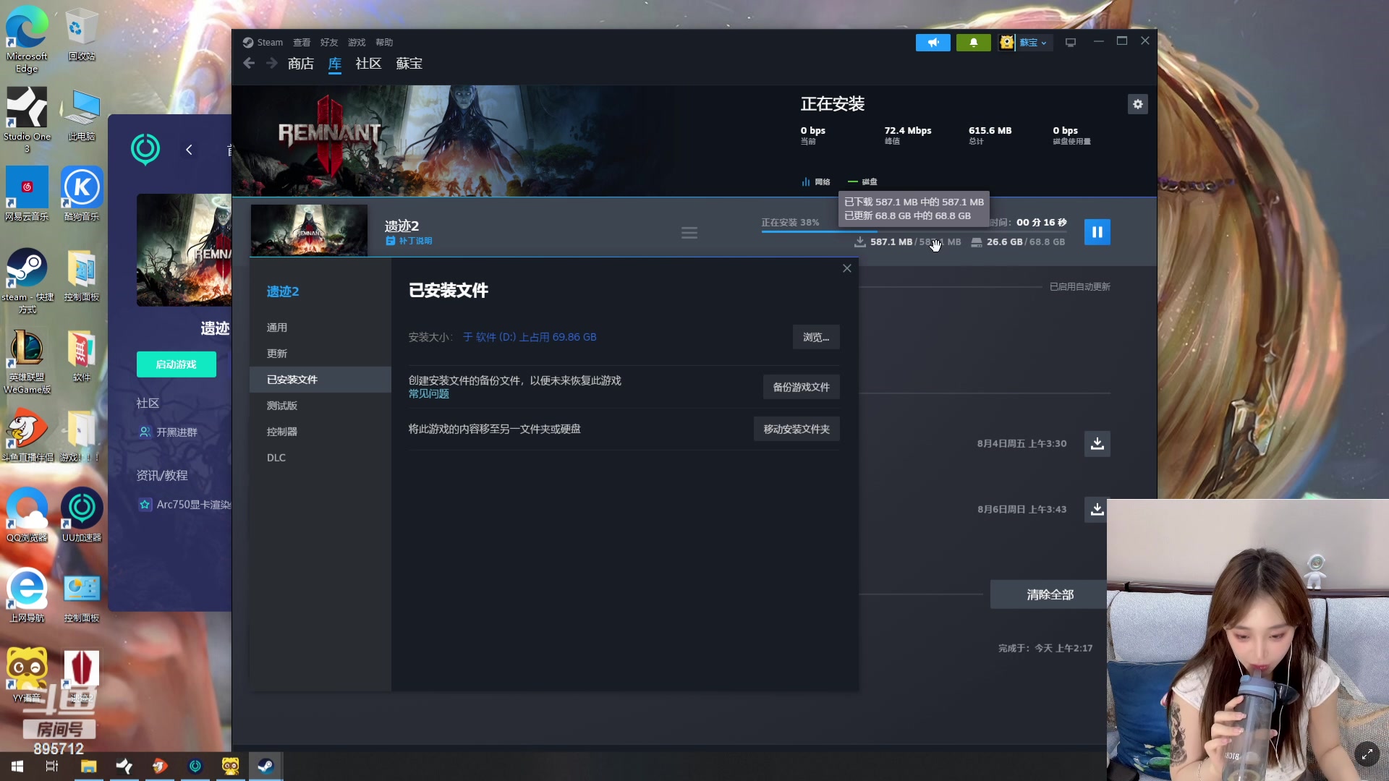Show the download icon next to 8月4日周五

click(1097, 443)
